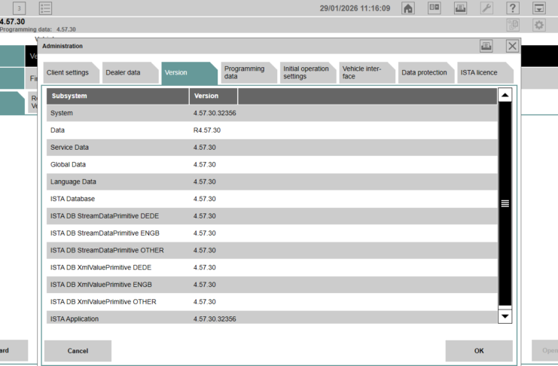Select ISTA DB XmlValuePrimitive OTHER row
Screen dimensions: 558x366
[272, 302]
